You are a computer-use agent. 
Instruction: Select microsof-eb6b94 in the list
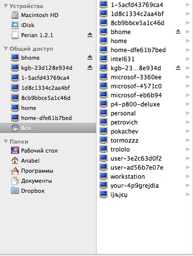click(x=136, y=95)
